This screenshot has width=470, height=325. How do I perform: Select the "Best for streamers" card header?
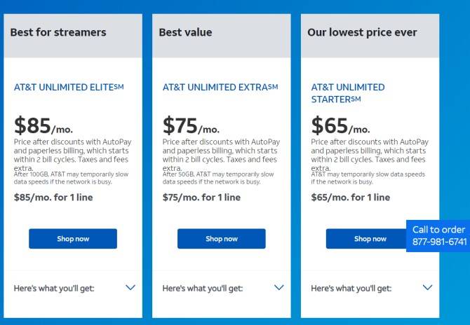(x=58, y=32)
